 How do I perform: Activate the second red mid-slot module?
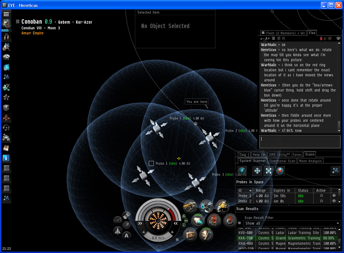coord(230,221)
